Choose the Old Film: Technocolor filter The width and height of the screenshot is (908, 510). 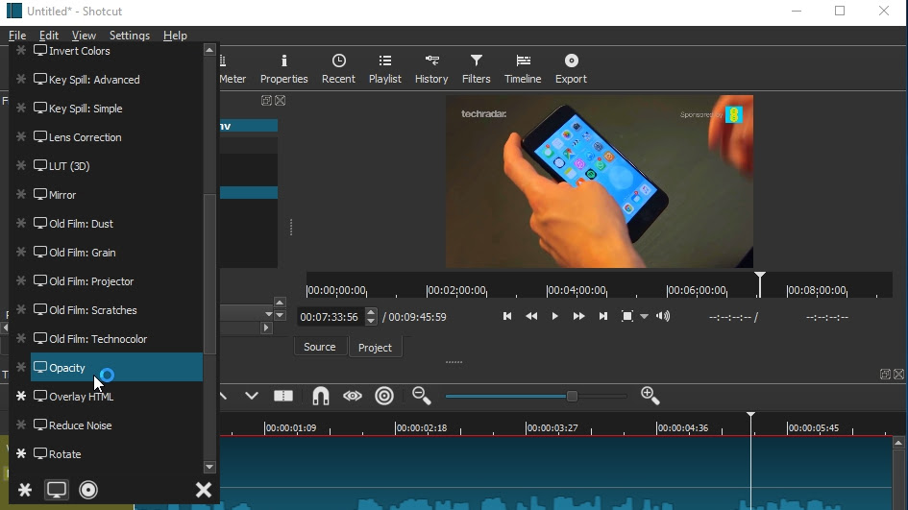coord(116,339)
